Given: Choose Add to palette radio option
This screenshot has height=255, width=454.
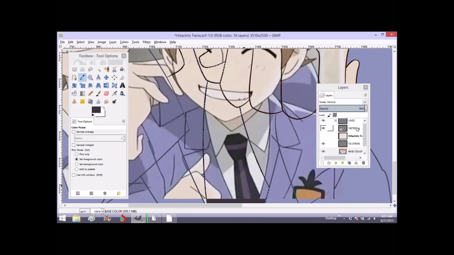Looking at the screenshot, I should (x=77, y=169).
